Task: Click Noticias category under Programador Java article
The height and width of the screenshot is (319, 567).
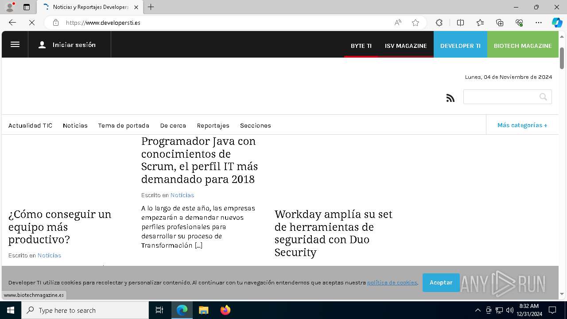Action: (x=182, y=195)
